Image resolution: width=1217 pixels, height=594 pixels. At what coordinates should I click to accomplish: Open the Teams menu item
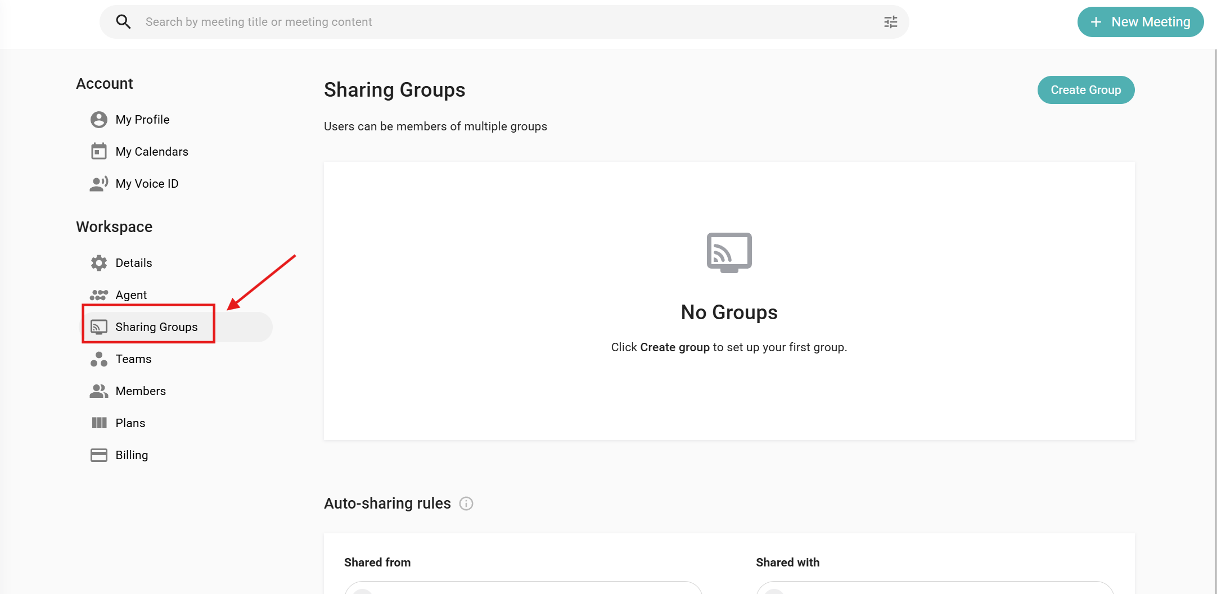[x=133, y=359]
